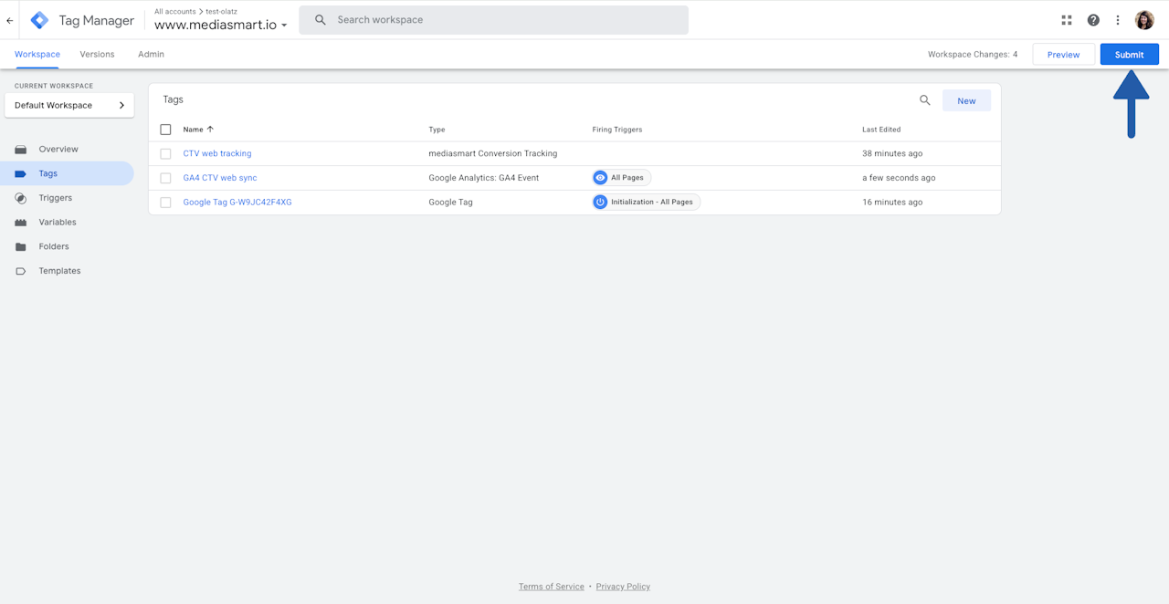Open the Google apps grid icon
The image size is (1169, 604).
(1066, 20)
